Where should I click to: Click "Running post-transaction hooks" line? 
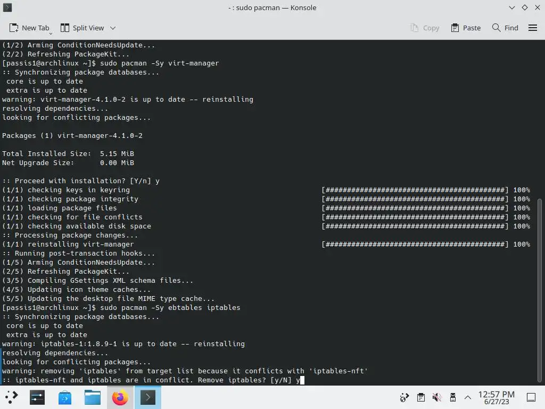point(79,253)
